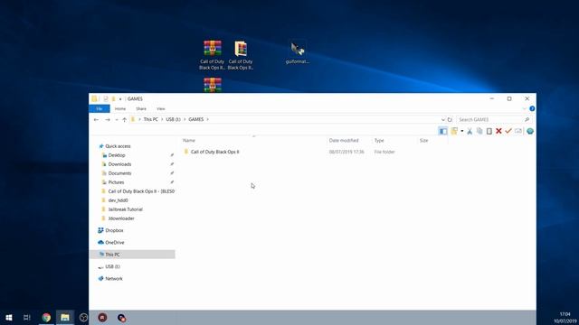Select the first Call of Duty WinRAR archive on desktop

click(212, 55)
